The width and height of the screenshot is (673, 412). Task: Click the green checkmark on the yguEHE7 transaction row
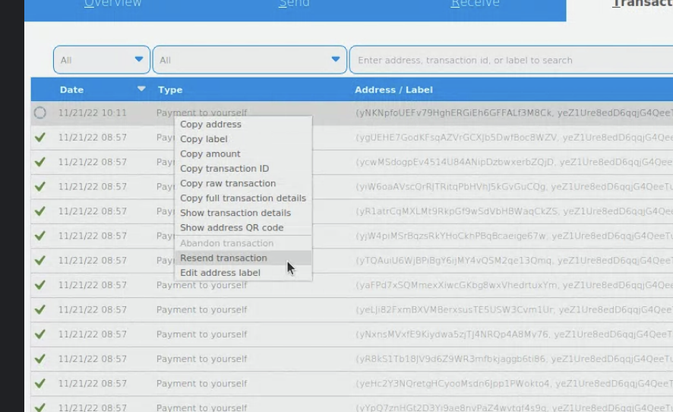40,138
